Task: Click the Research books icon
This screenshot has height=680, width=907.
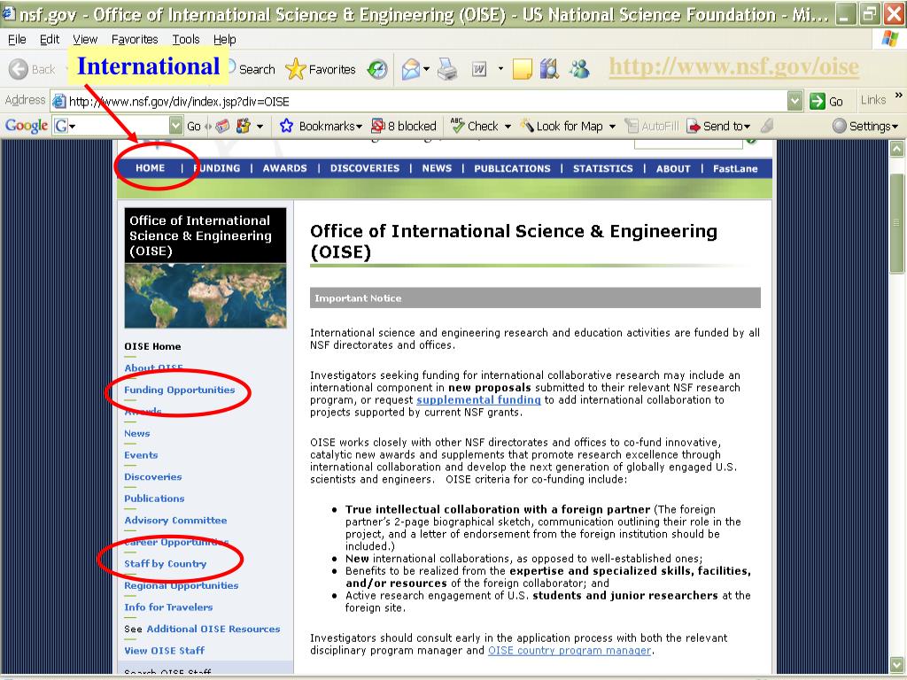Action: [549, 69]
